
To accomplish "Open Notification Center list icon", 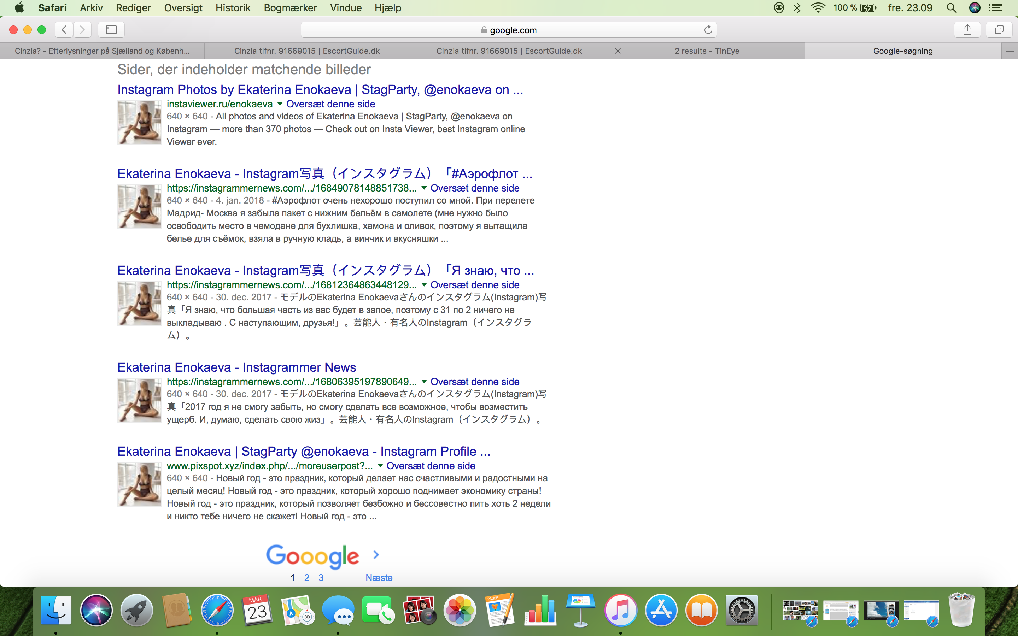I will pos(995,7).
